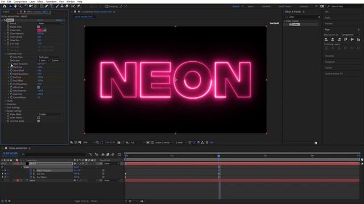Click the Start Size stopwatch icon

(x=11, y=67)
